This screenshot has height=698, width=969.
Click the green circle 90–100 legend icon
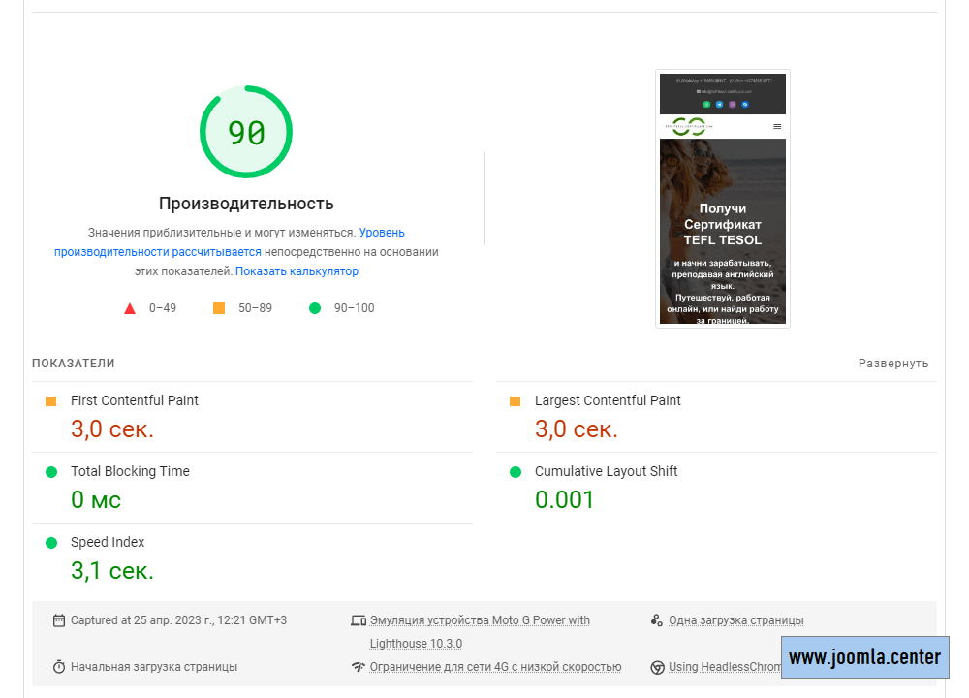[314, 308]
